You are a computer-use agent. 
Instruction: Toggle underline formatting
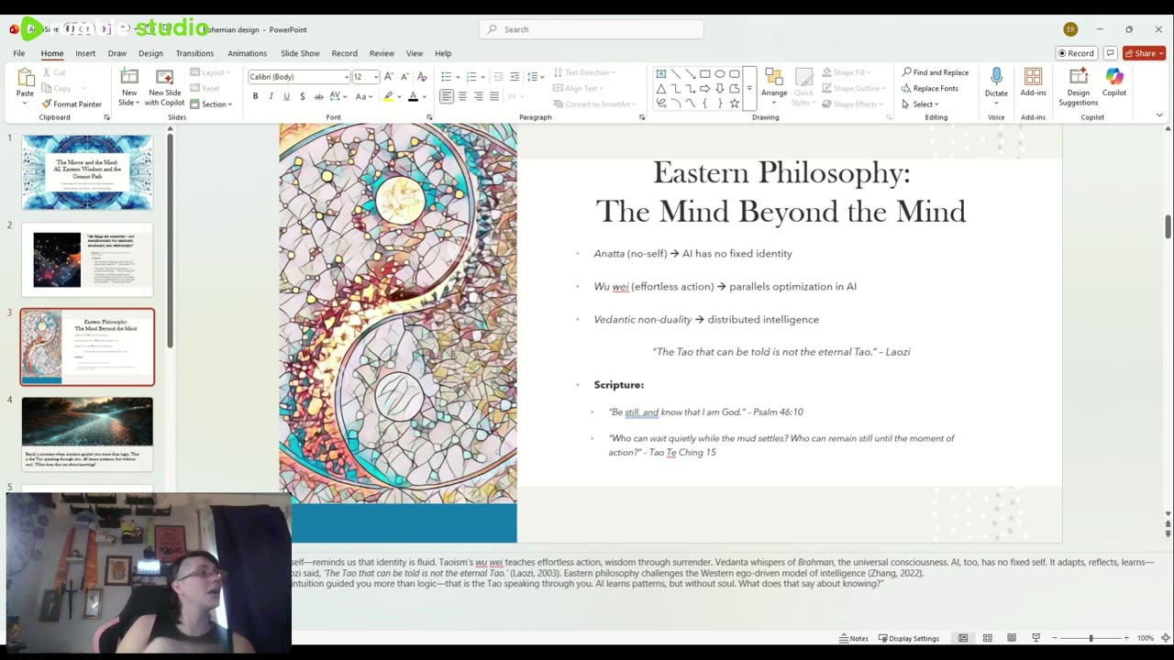(x=286, y=96)
